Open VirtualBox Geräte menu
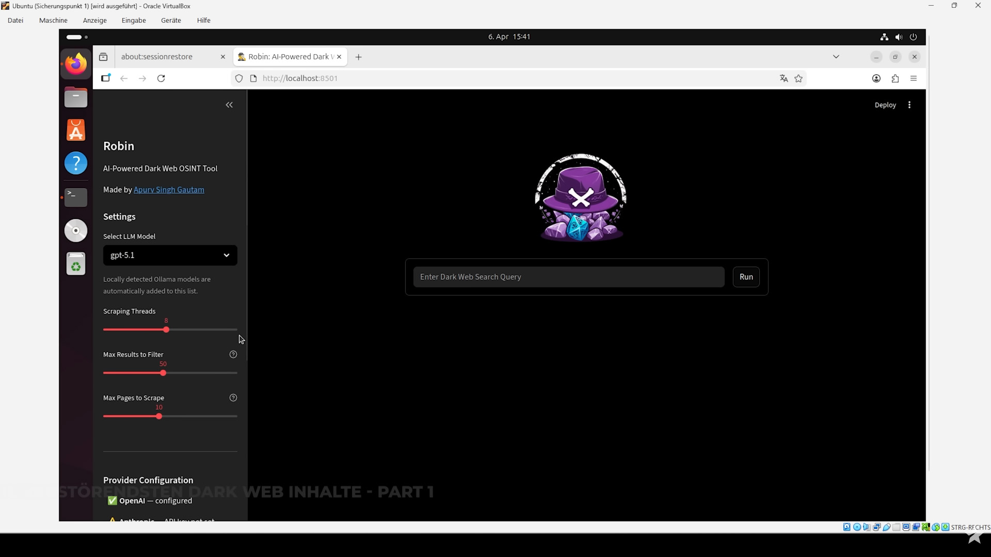 [171, 21]
